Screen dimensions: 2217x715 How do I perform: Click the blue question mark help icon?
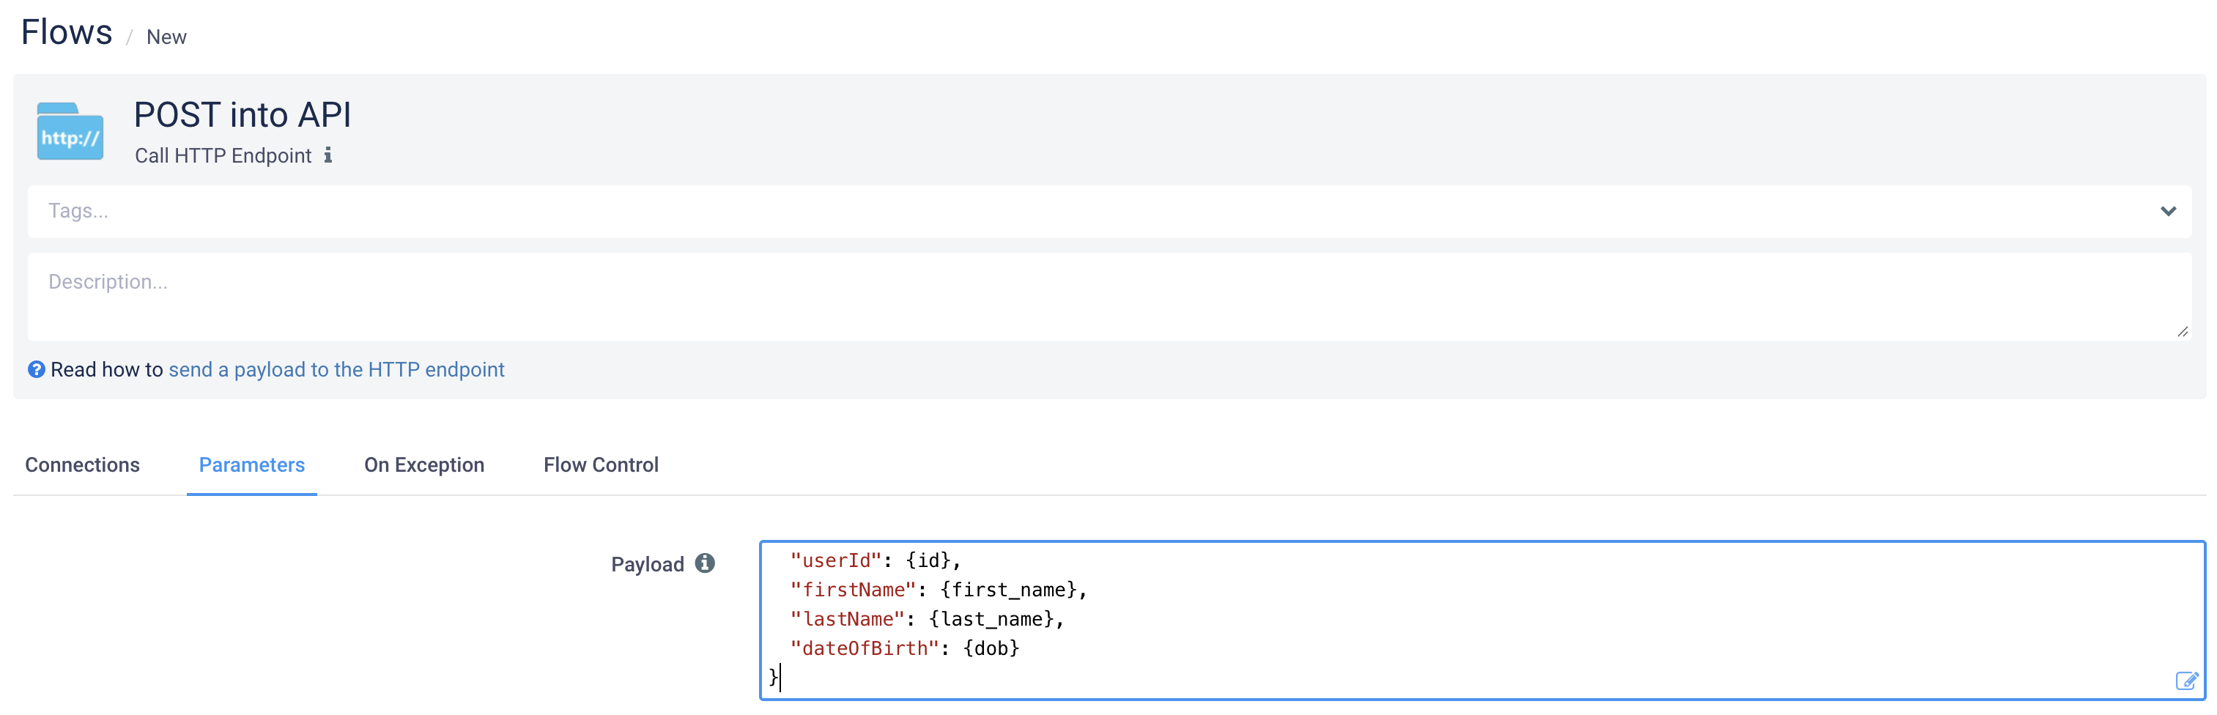coord(36,370)
